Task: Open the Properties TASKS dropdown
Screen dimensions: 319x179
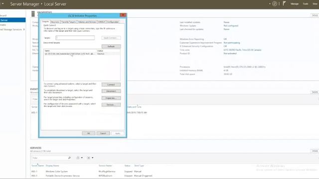Action: 315,15
